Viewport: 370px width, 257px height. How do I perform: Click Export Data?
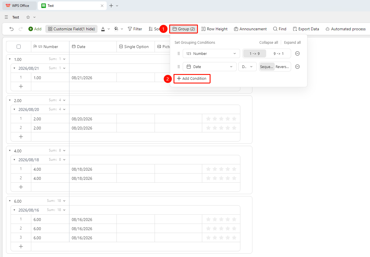pyautogui.click(x=306, y=29)
